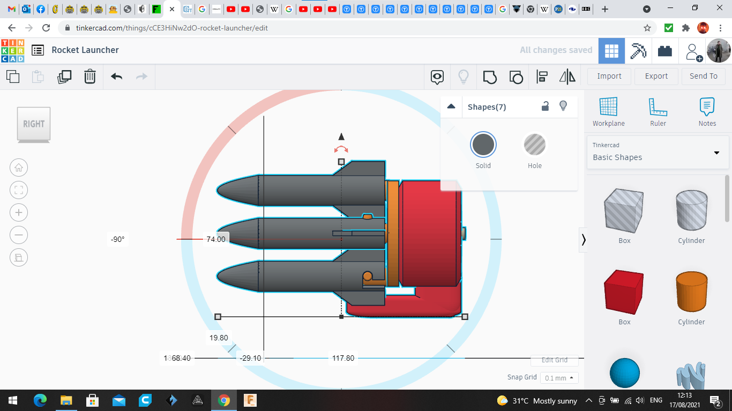Click the Delete trash can icon
This screenshot has height=411, width=732.
(90, 77)
